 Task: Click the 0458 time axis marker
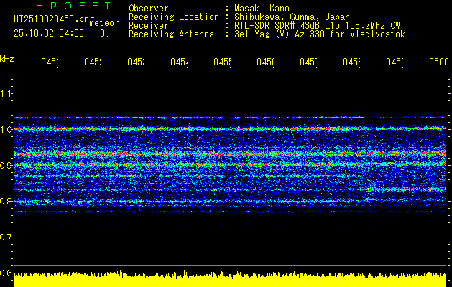coord(351,62)
